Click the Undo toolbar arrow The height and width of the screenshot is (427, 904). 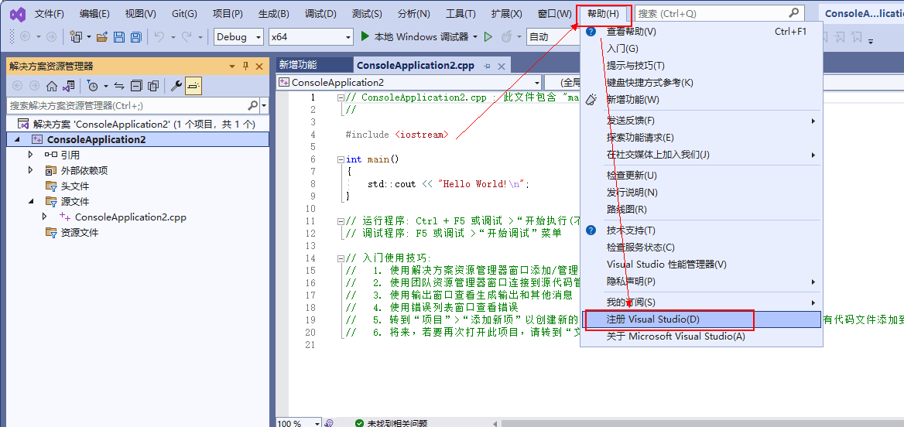pyautogui.click(x=159, y=37)
